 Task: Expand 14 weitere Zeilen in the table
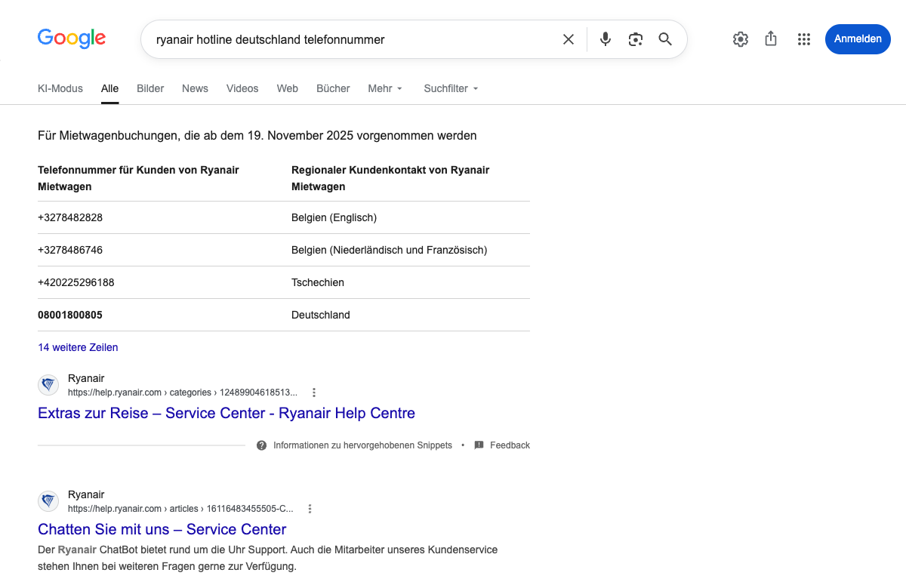(x=78, y=347)
